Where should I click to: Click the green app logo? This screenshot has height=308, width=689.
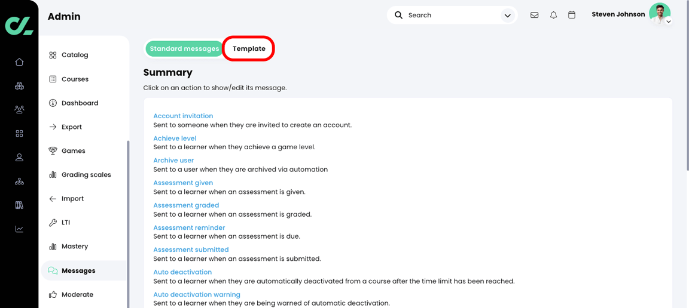pyautogui.click(x=19, y=26)
